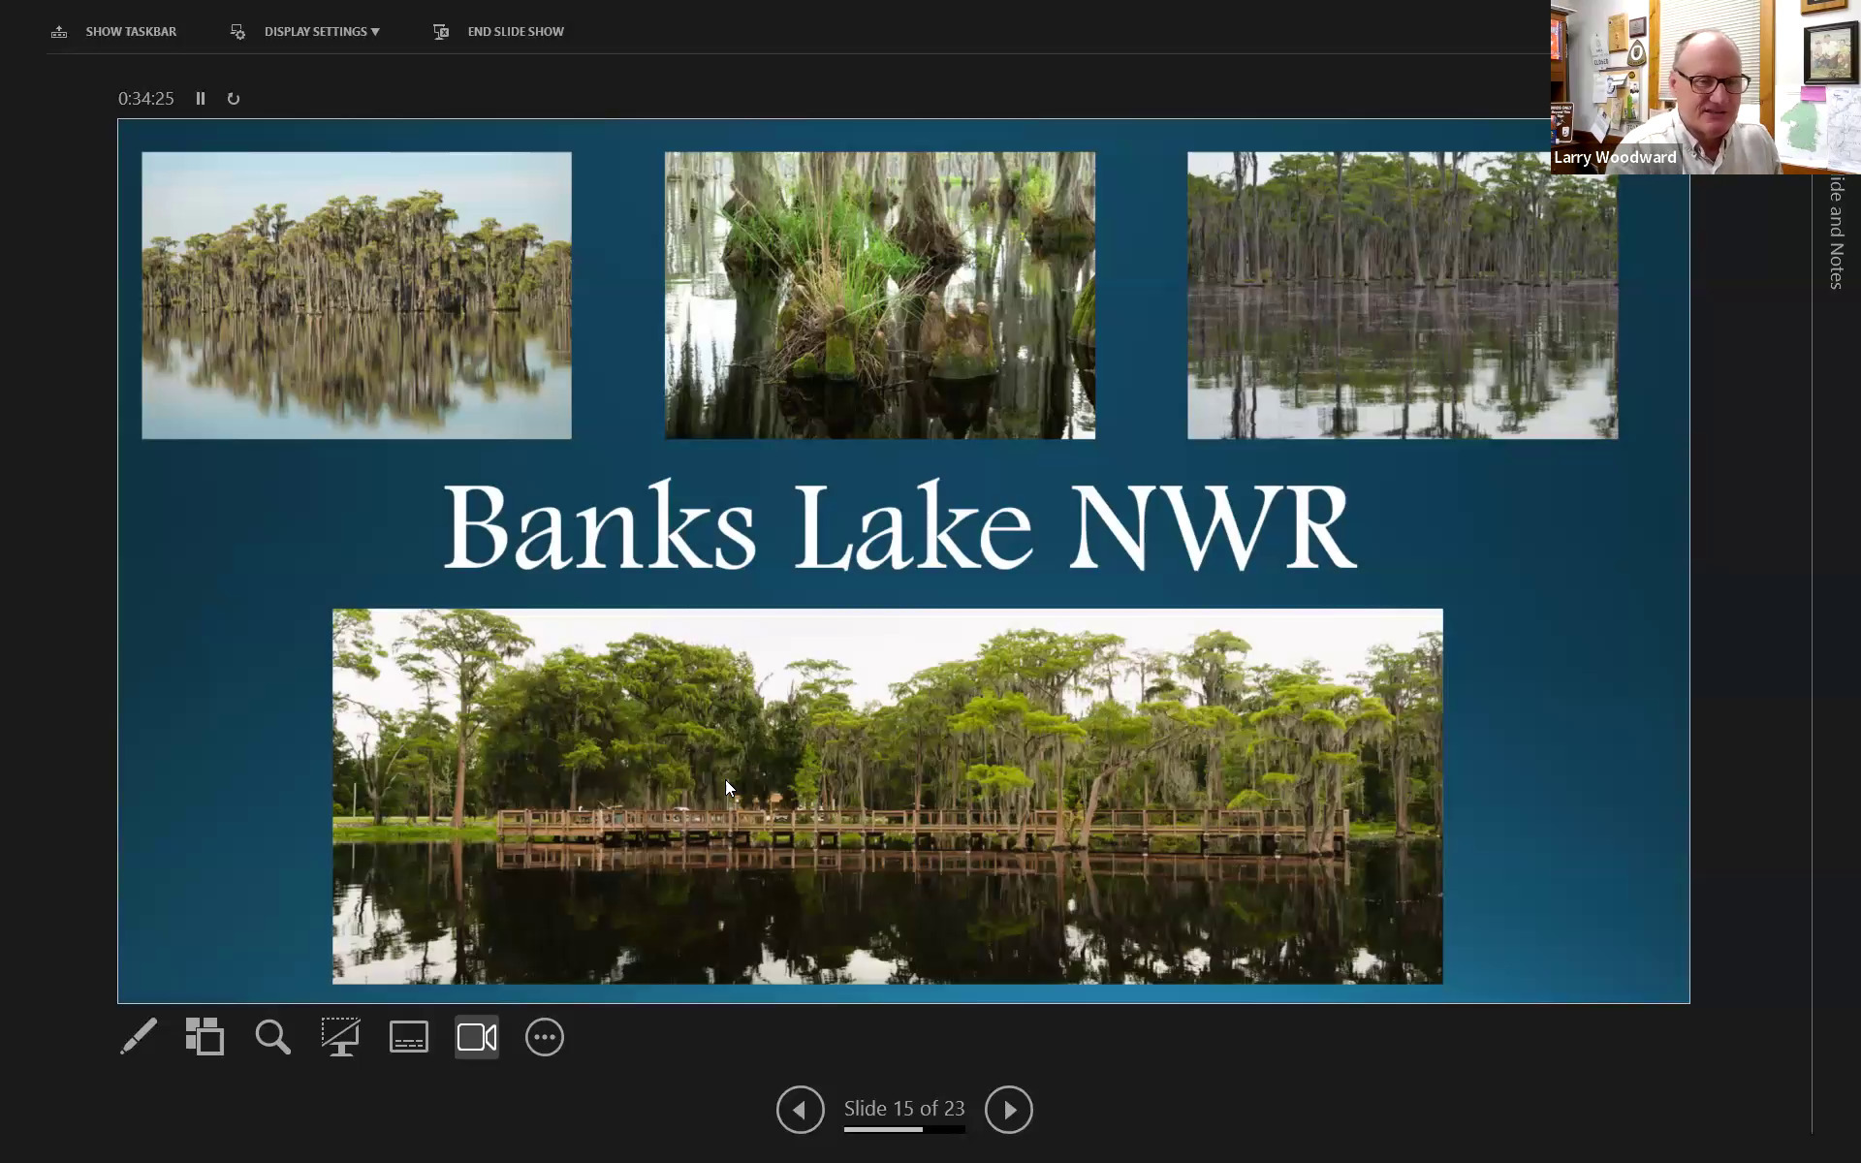Click the cypress knees with grass photo

(880, 296)
